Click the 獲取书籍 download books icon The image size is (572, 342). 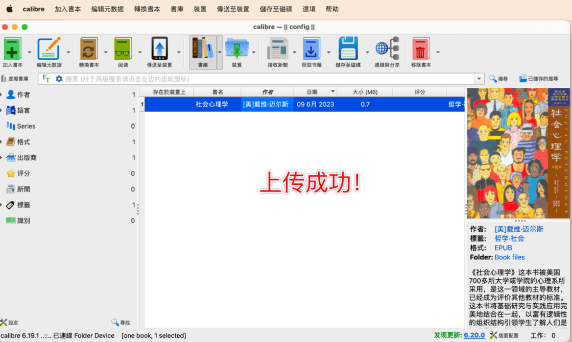click(311, 49)
